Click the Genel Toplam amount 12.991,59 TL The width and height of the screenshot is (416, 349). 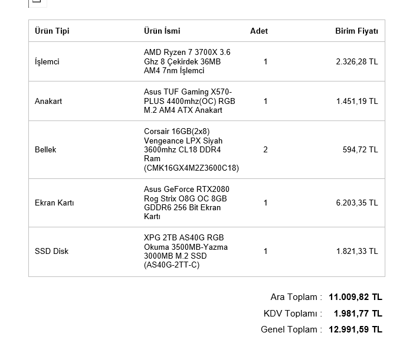coord(355,330)
